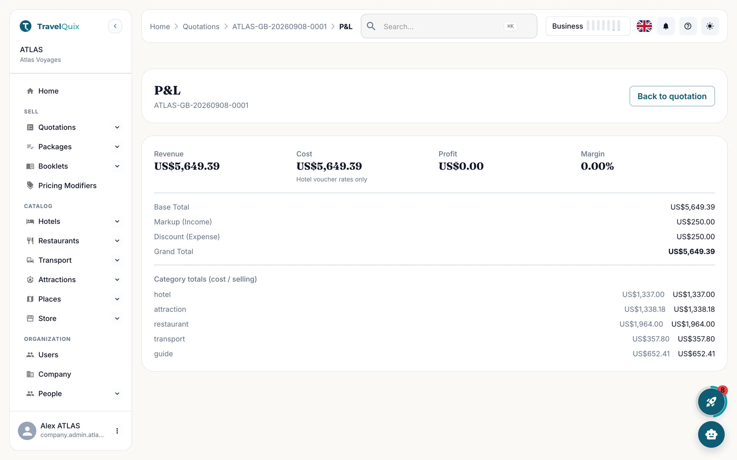Click the Users group icon
737x460 pixels.
coord(30,355)
